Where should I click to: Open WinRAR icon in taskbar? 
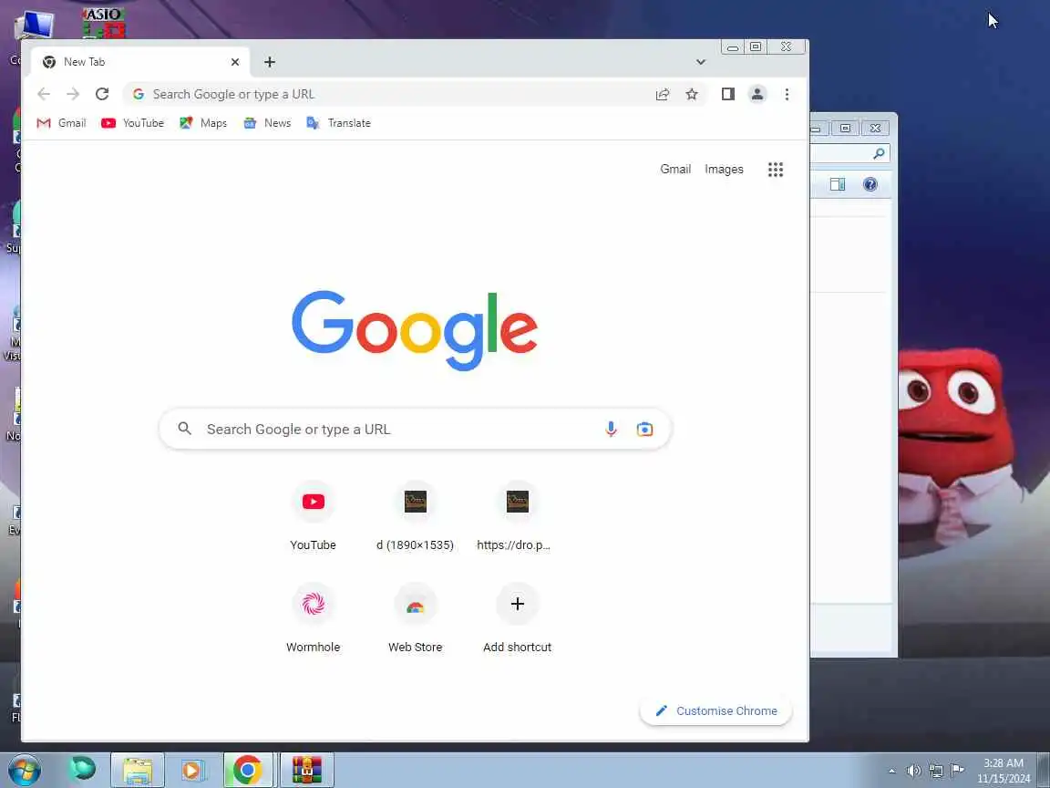coord(306,770)
